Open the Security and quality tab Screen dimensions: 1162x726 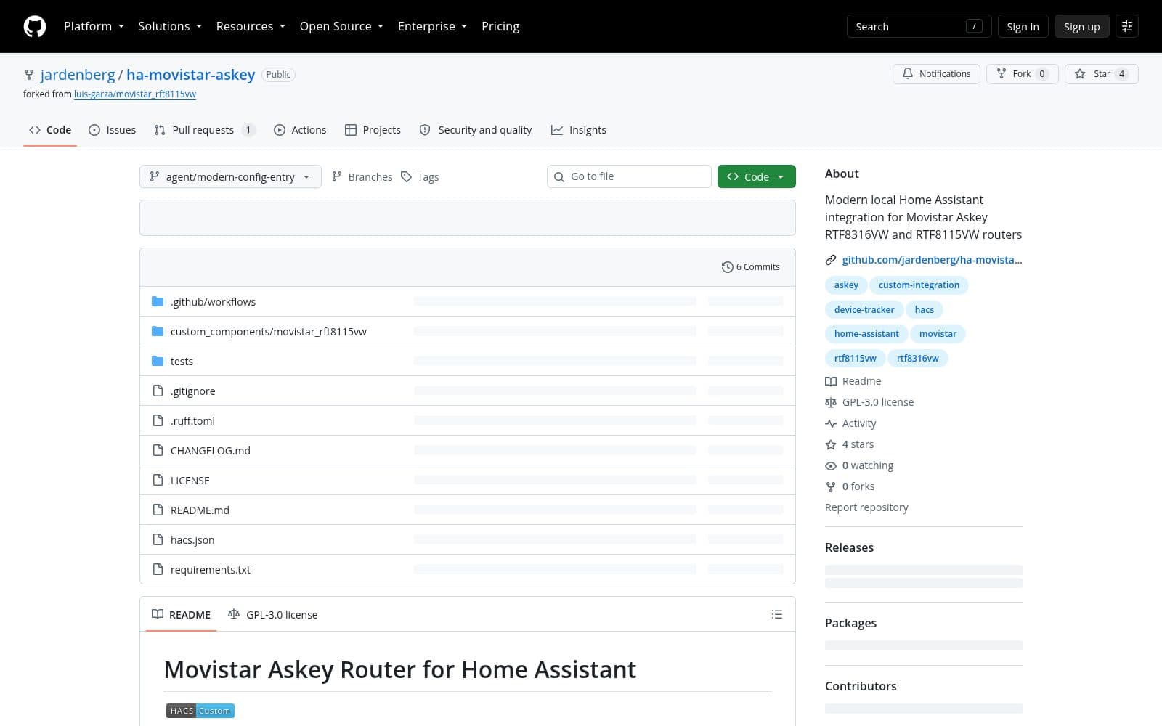coord(476,130)
